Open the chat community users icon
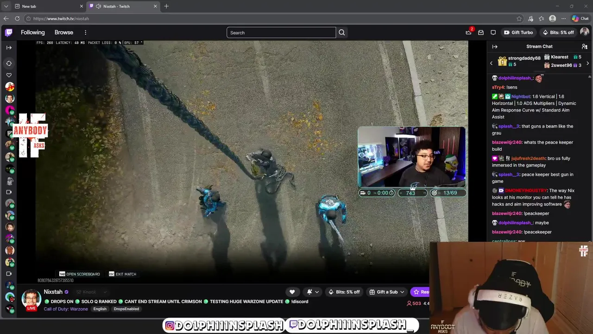The height and width of the screenshot is (334, 593). 585,46
